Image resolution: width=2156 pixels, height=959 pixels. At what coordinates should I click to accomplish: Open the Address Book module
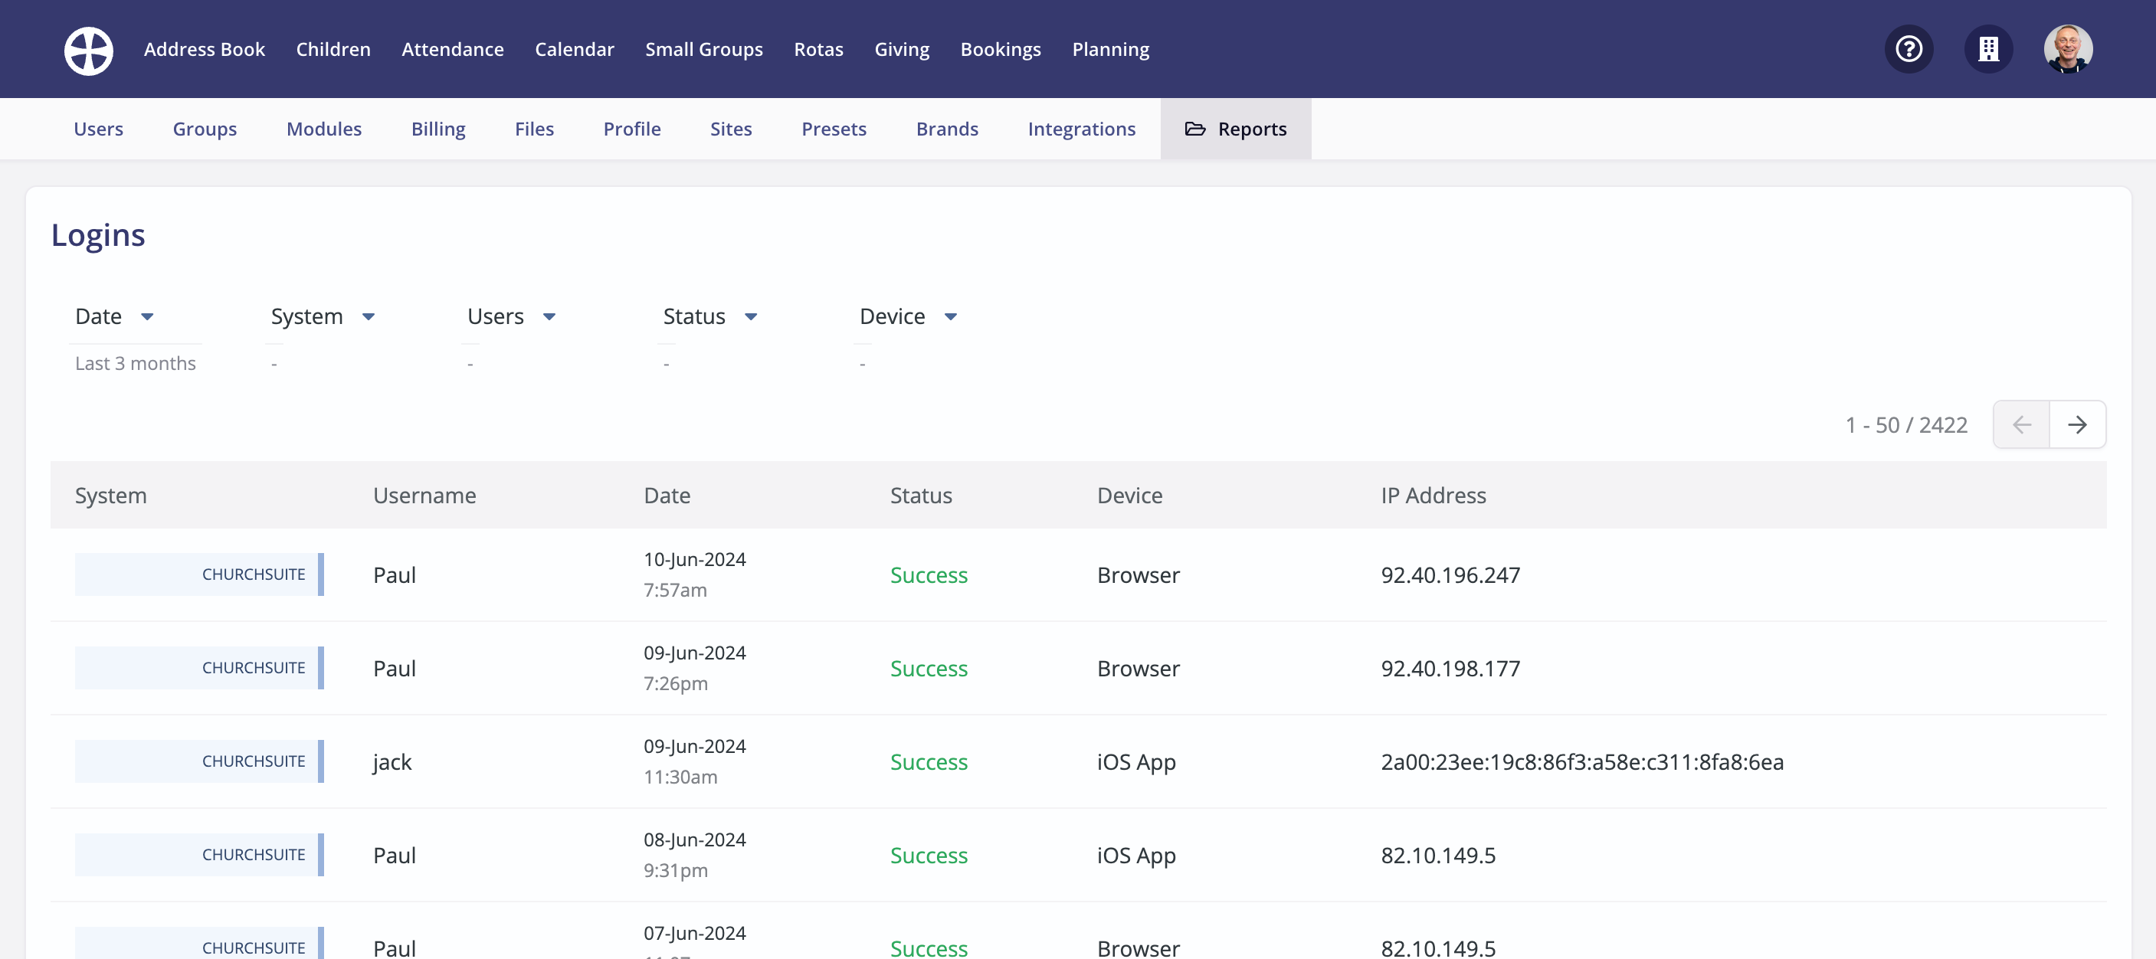tap(205, 48)
